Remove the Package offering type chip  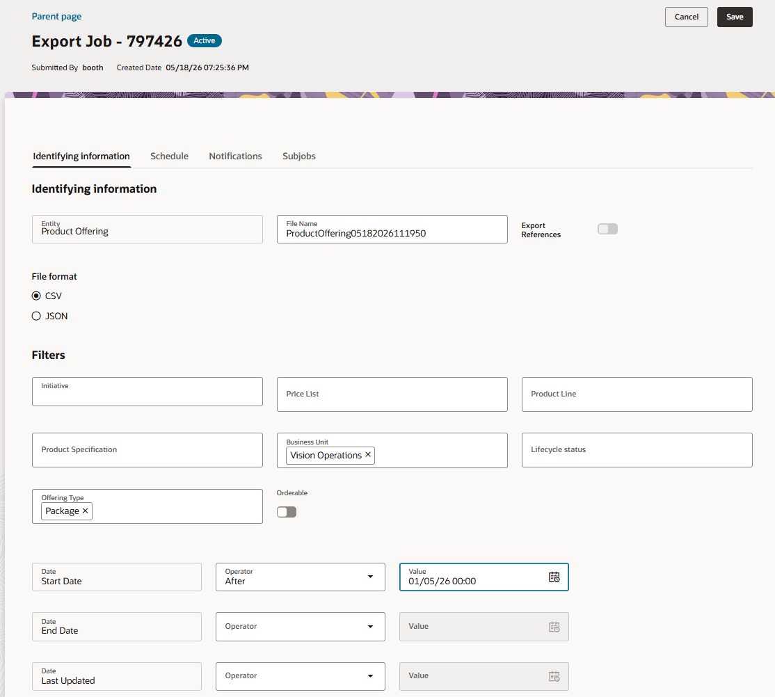pos(85,511)
